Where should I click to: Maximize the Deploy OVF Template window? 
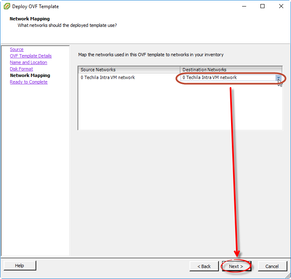coord(262,7)
